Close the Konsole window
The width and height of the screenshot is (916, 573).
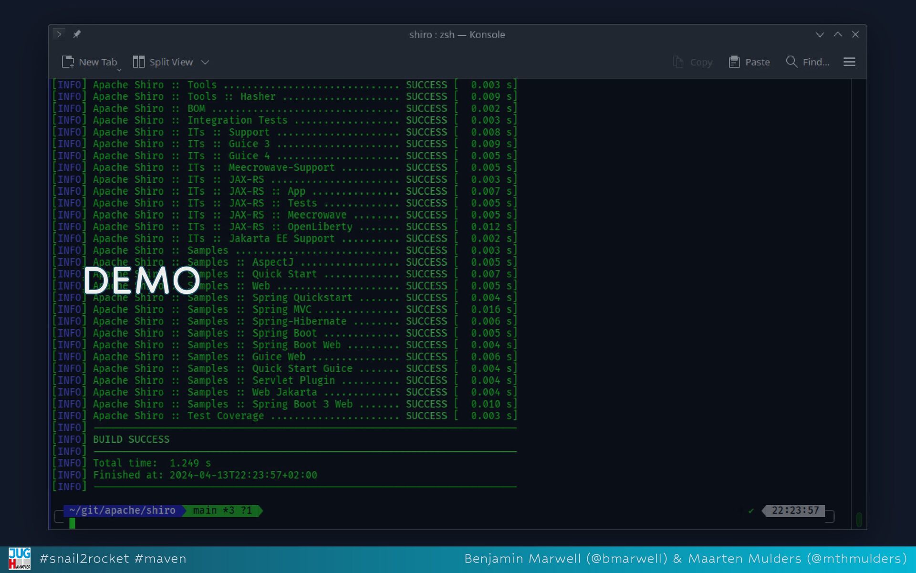pos(855,35)
